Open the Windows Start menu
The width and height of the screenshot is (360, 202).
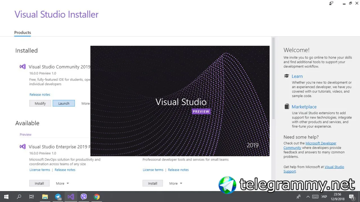(6, 197)
